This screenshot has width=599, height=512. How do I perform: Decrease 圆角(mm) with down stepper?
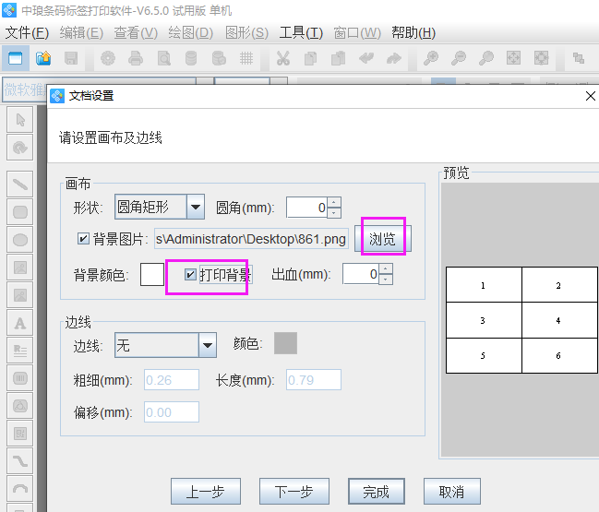pos(334,213)
